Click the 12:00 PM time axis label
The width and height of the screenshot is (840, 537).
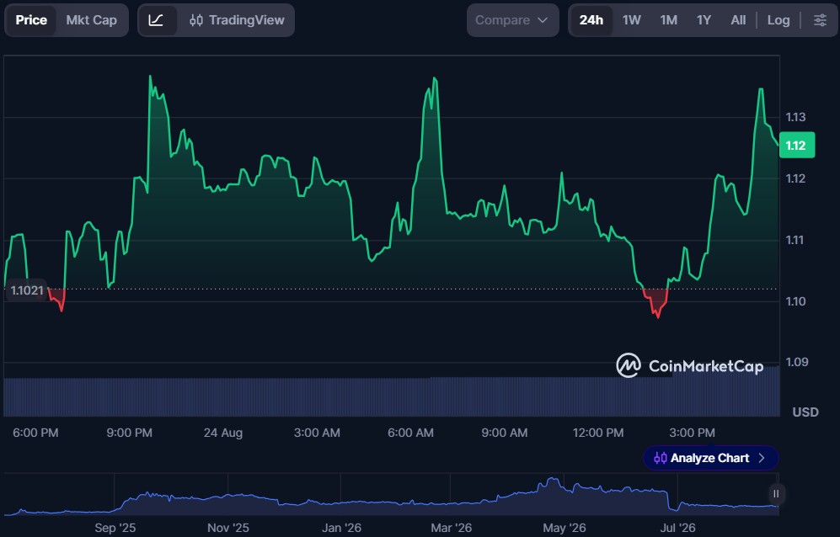(598, 433)
